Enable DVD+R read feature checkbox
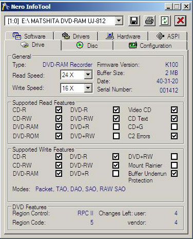 (x=116, y=127)
